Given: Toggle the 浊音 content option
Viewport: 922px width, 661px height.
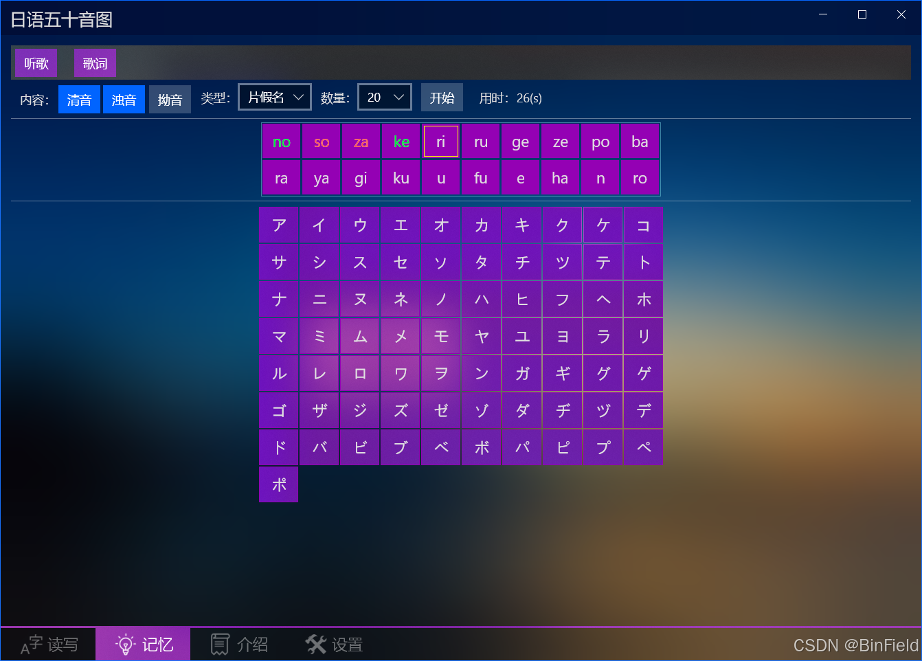Looking at the screenshot, I should 124,100.
